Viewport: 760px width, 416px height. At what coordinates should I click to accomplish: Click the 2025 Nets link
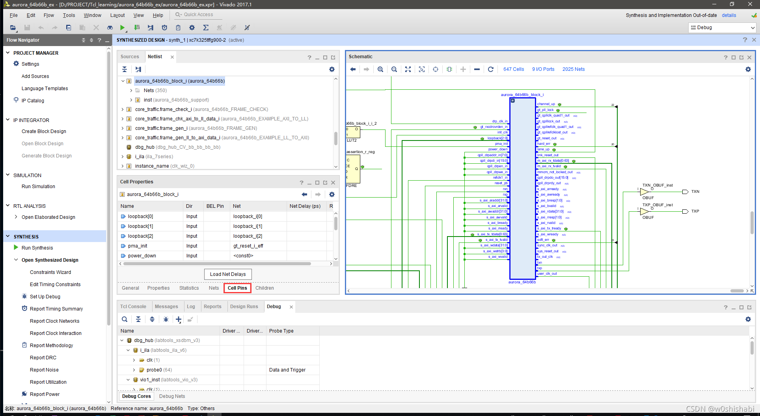pos(574,69)
